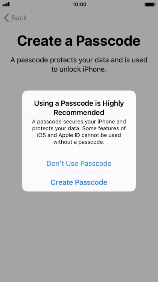Tap the alert title 'Using a Passcode is Highly'
This screenshot has width=158, height=282.
[x=79, y=103]
